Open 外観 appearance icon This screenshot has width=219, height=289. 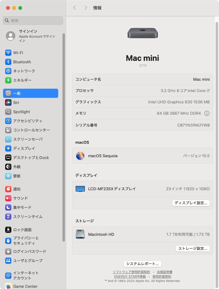[x=8, y=167]
